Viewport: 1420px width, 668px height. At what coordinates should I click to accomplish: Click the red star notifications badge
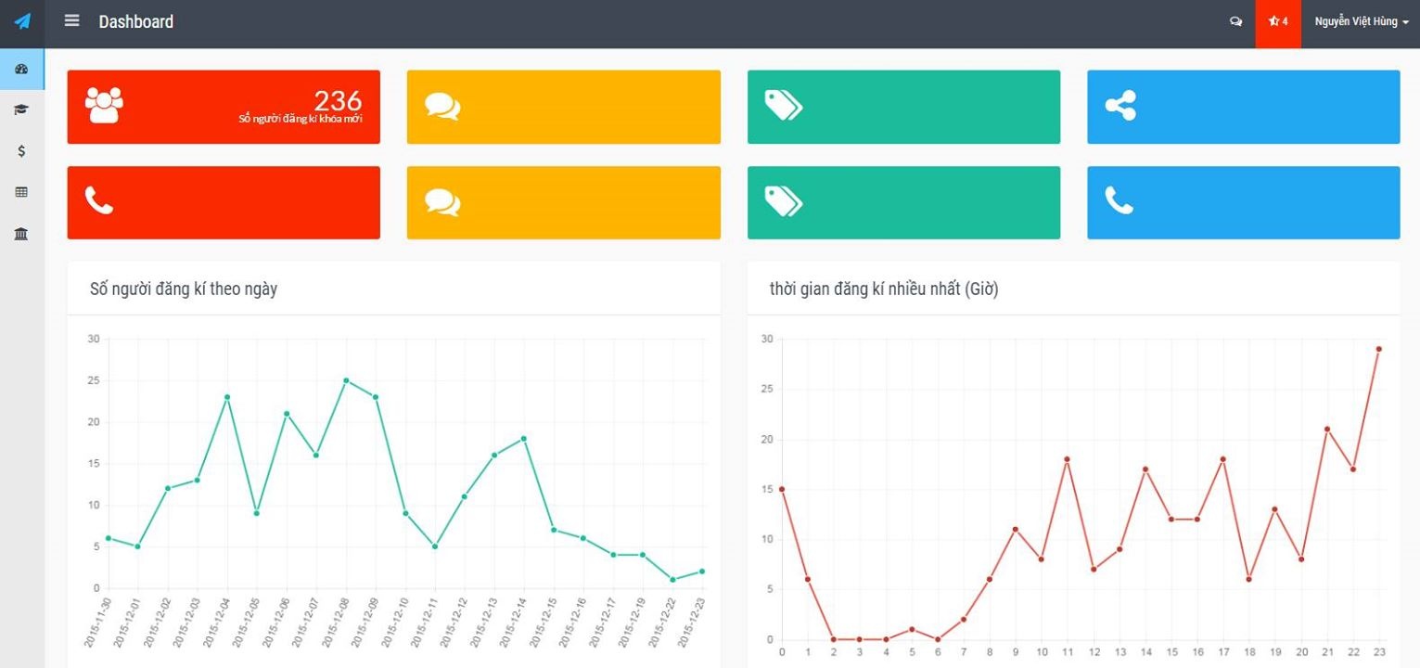(1278, 22)
